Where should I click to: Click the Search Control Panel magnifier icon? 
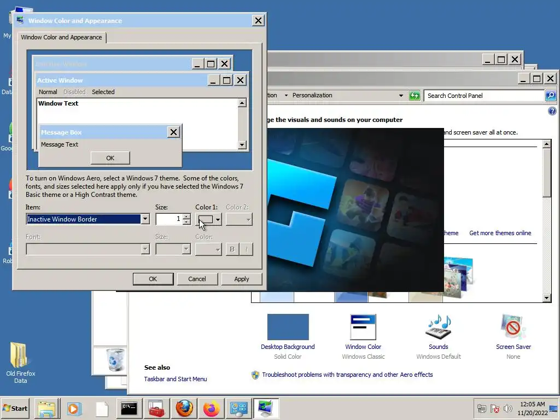(x=550, y=95)
